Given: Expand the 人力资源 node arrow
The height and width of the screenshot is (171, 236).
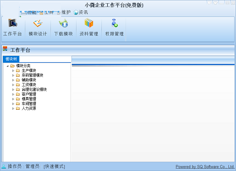Looking at the screenshot, I should [x=13, y=108].
